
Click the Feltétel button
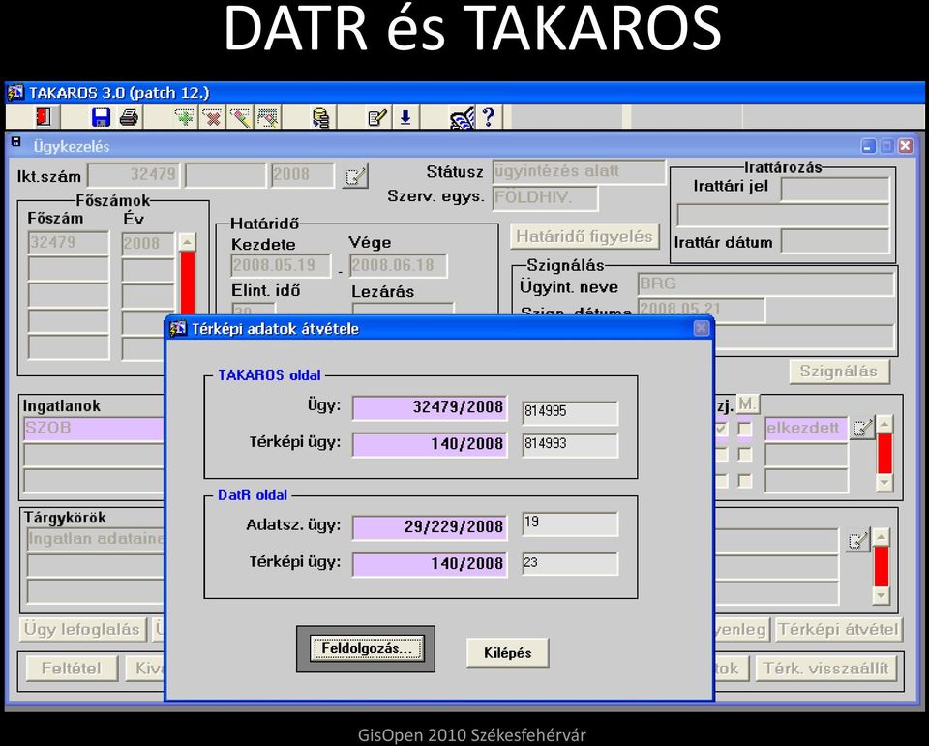(x=71, y=669)
